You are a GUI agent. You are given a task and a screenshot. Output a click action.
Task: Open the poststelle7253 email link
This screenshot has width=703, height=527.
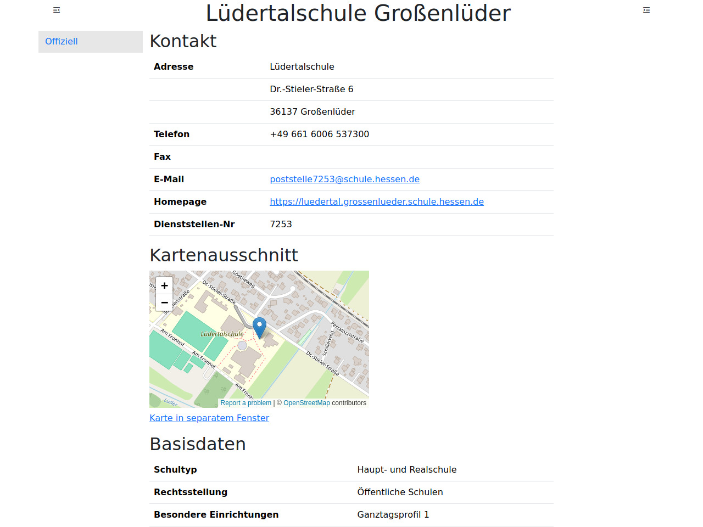pos(344,180)
